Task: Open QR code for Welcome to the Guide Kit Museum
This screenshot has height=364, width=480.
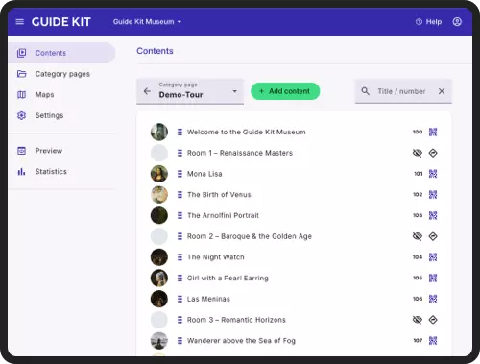Action: [x=433, y=132]
